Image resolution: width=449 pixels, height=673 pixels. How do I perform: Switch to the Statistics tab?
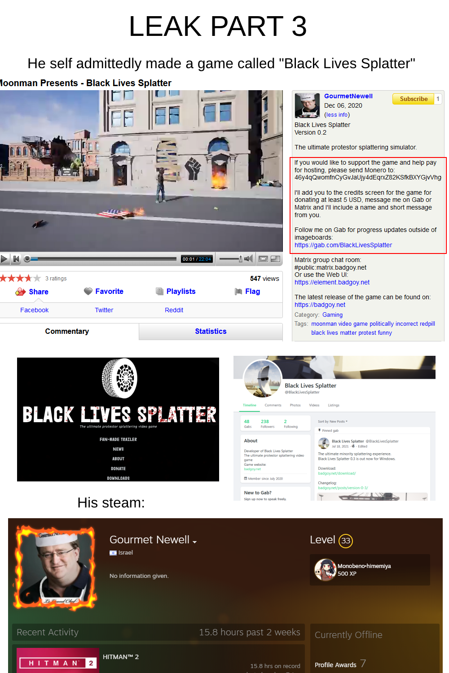211,331
